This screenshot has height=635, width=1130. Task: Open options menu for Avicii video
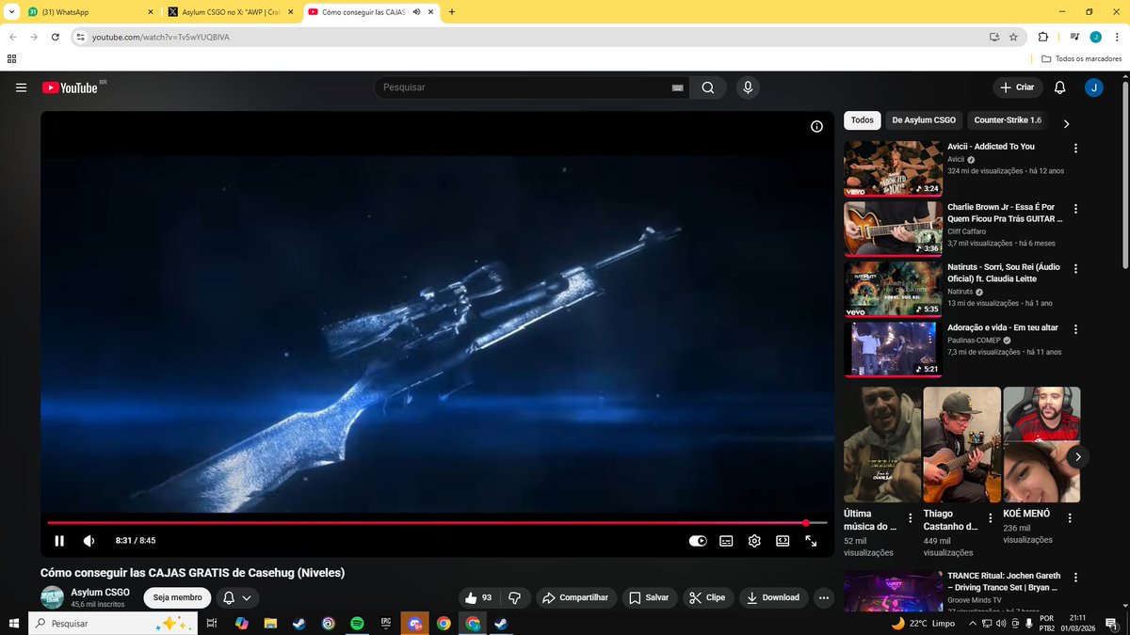pos(1075,149)
